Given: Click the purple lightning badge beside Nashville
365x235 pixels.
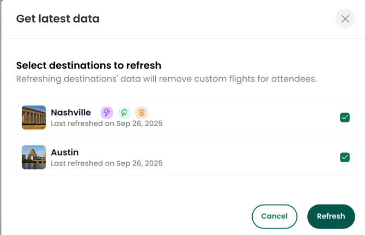Looking at the screenshot, I should tap(107, 113).
